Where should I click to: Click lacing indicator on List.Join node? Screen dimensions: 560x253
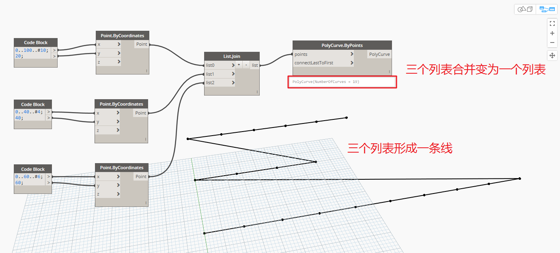(257, 92)
